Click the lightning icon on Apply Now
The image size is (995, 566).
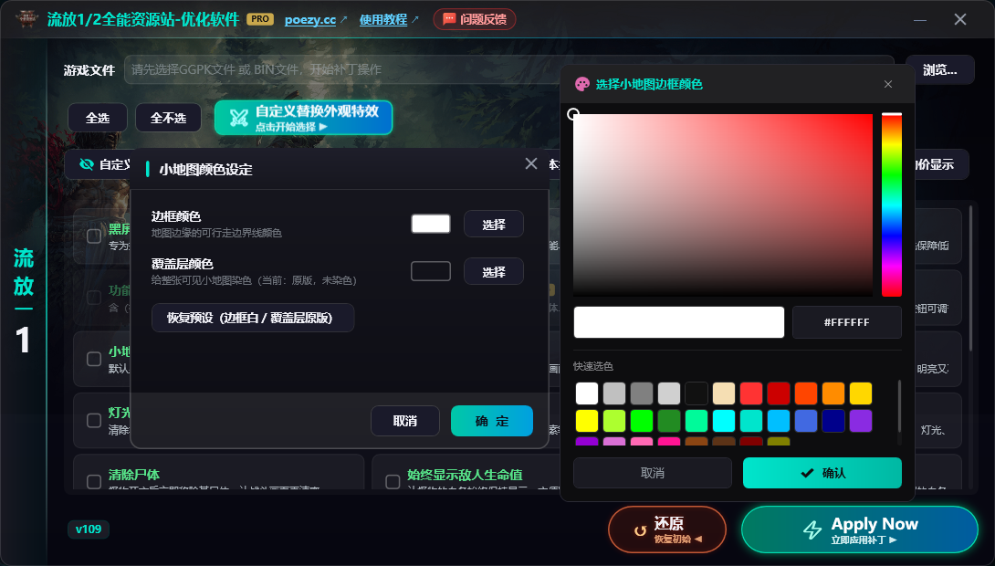(812, 529)
